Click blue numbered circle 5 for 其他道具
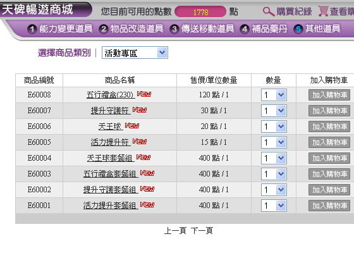The height and width of the screenshot is (253, 354). (298, 29)
